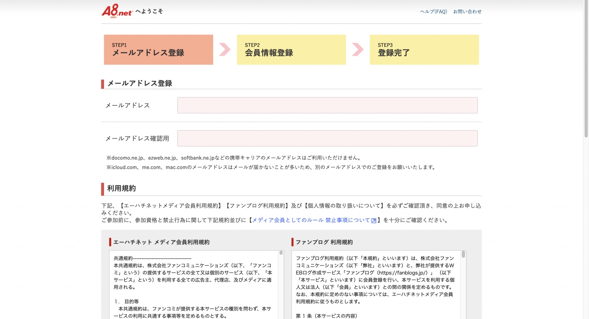Select STEP3 登録完了 step box

[x=424, y=50]
